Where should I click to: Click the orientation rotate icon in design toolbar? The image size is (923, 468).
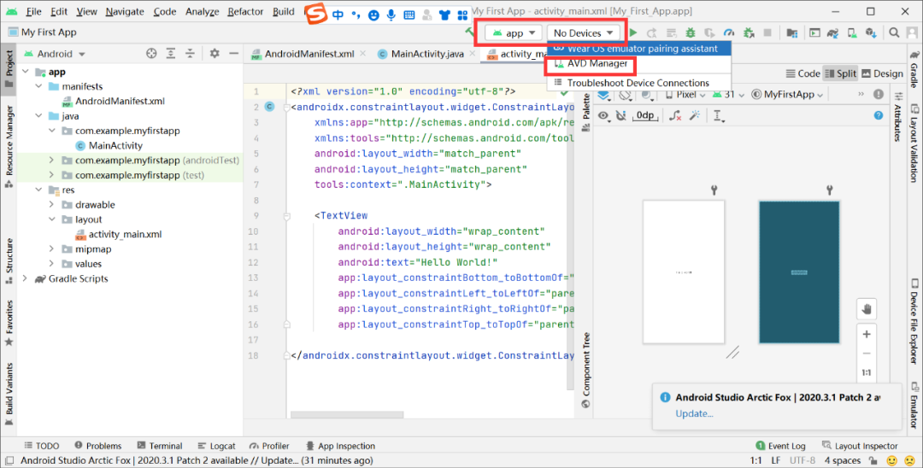(x=625, y=95)
